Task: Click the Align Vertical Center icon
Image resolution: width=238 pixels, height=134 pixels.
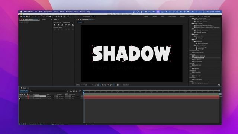Action: point(69,25)
